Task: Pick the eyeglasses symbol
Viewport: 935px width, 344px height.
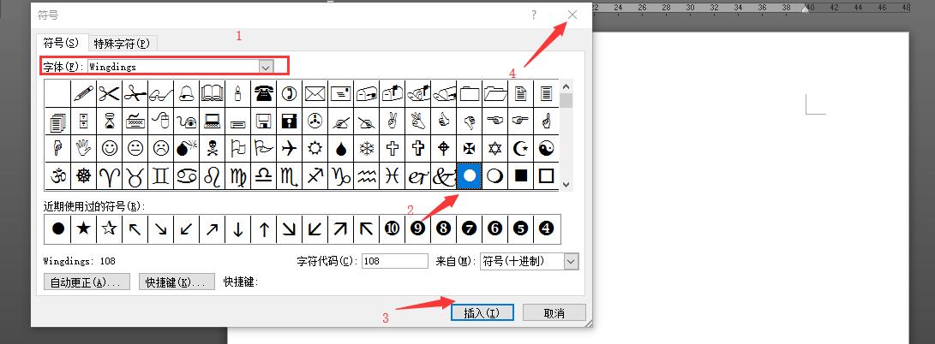Action: [x=161, y=93]
